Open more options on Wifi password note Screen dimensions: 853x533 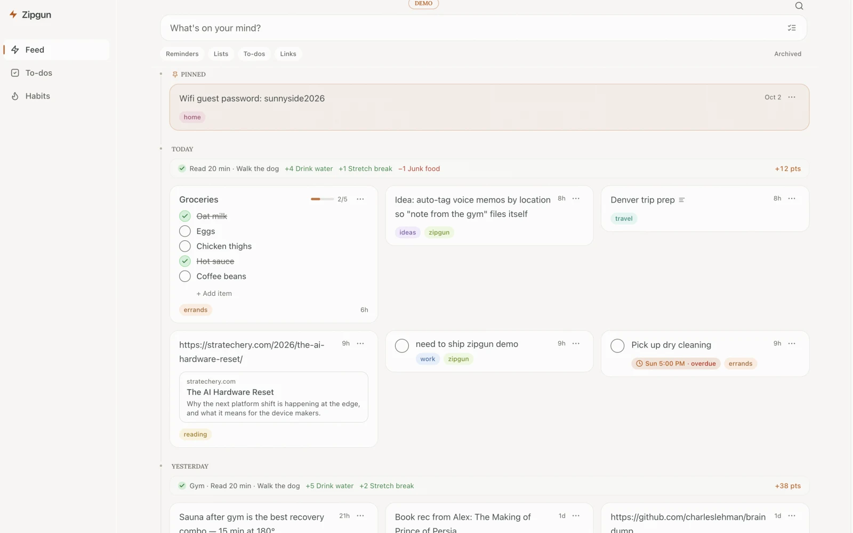[x=792, y=97]
